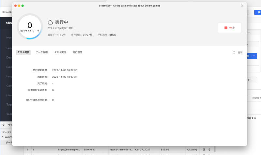Click the trash icon in the SIGNALIS row
Viewport: 261px width, 155px height.
(209, 150)
